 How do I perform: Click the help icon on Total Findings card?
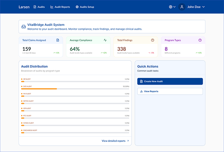point(152,40)
